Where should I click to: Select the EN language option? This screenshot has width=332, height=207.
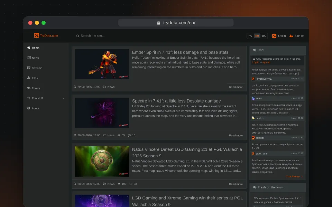pos(257,36)
